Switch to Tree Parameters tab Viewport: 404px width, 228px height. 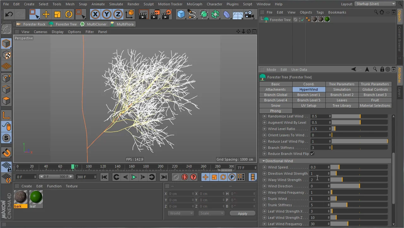tap(342, 84)
